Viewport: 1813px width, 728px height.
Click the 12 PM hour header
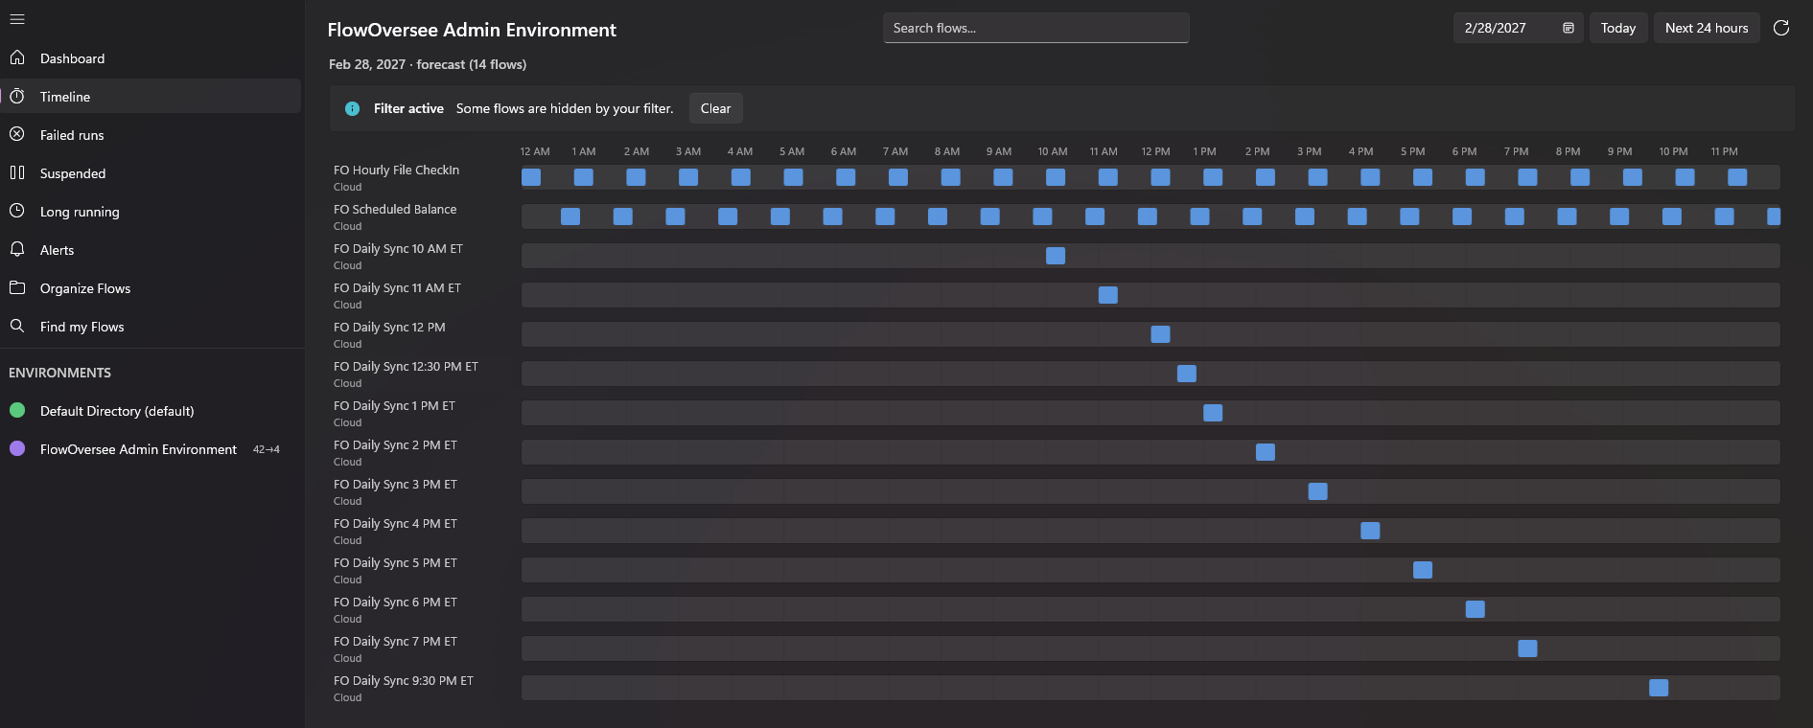pyautogui.click(x=1155, y=151)
